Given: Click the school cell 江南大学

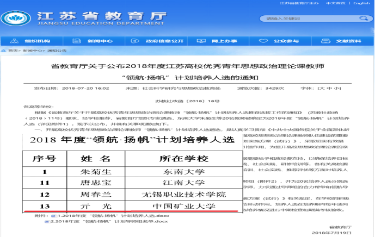Looking at the screenshot, I should 183,183.
